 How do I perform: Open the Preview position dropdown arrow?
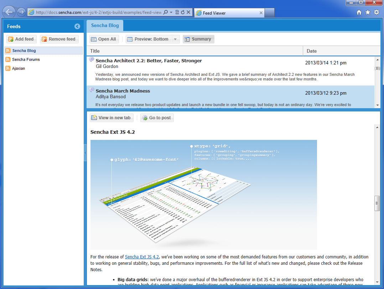[175, 39]
